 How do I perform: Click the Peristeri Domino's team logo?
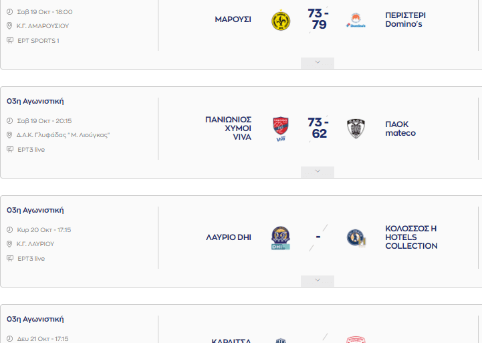(356, 21)
